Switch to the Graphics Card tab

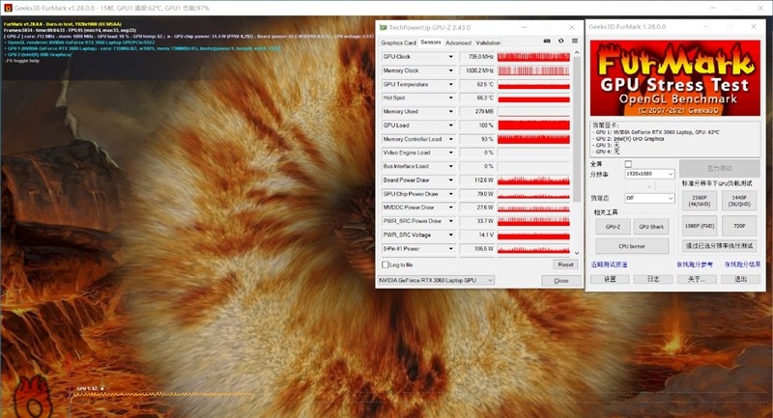point(398,42)
